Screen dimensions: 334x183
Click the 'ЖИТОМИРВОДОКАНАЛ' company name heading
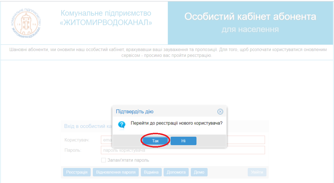point(106,23)
